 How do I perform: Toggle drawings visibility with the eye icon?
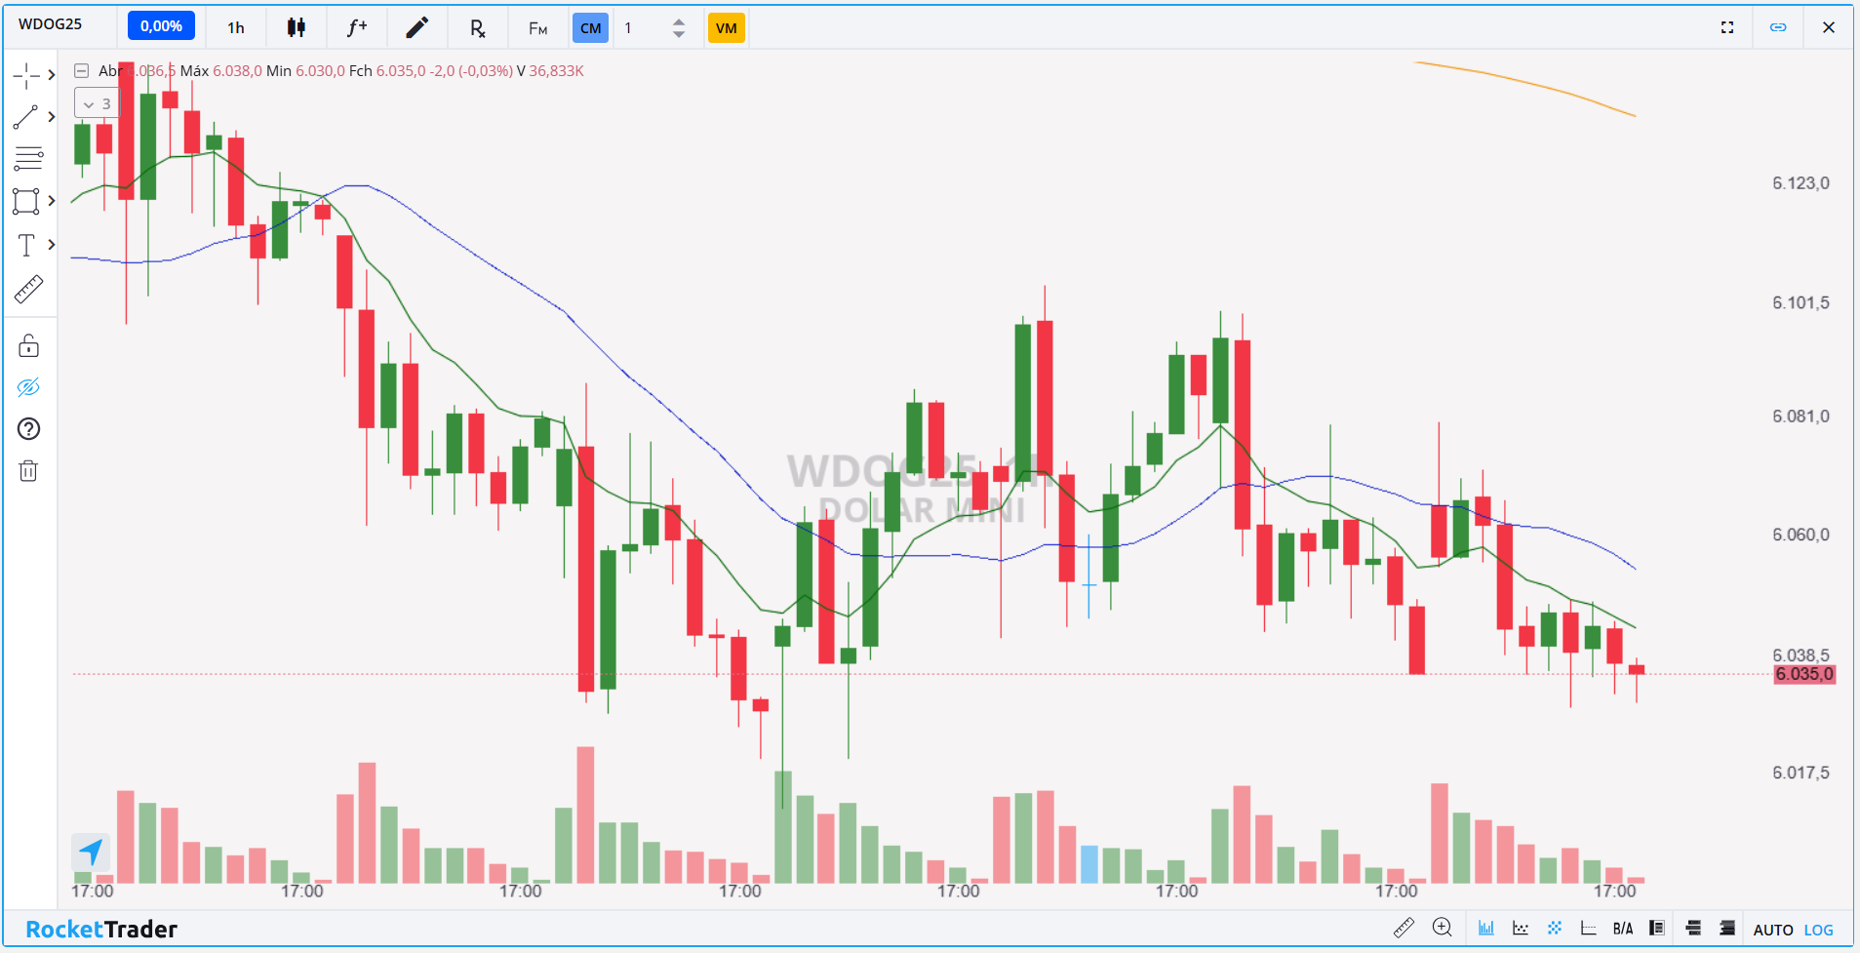point(28,387)
